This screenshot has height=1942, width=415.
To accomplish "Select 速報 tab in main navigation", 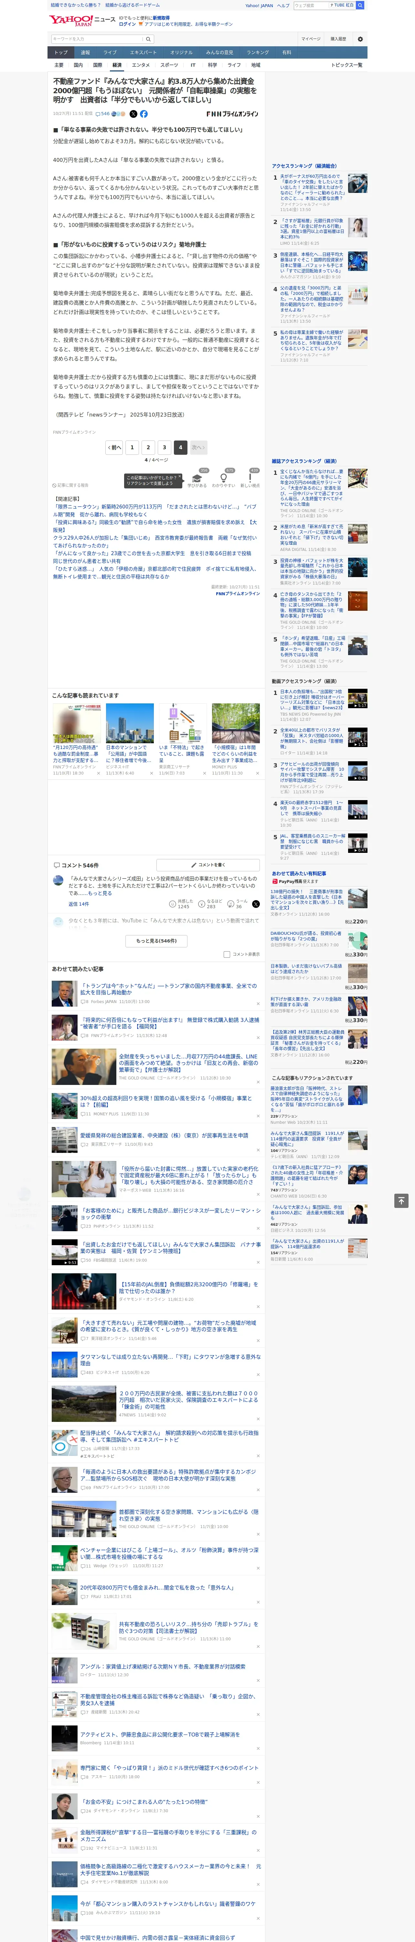I will [x=85, y=53].
